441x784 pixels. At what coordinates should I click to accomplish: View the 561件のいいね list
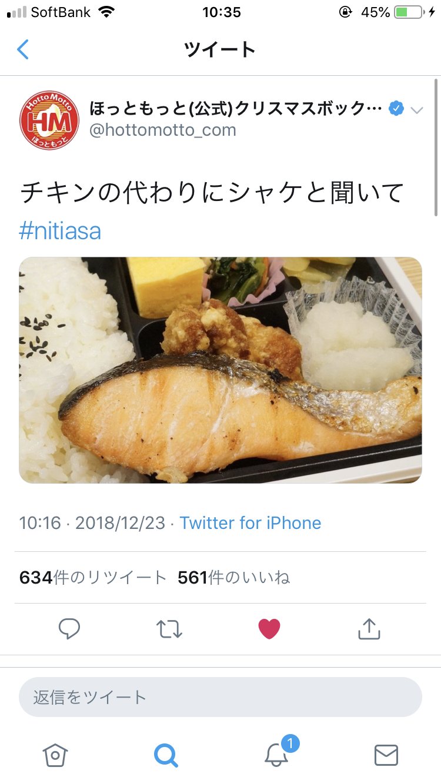point(233,578)
